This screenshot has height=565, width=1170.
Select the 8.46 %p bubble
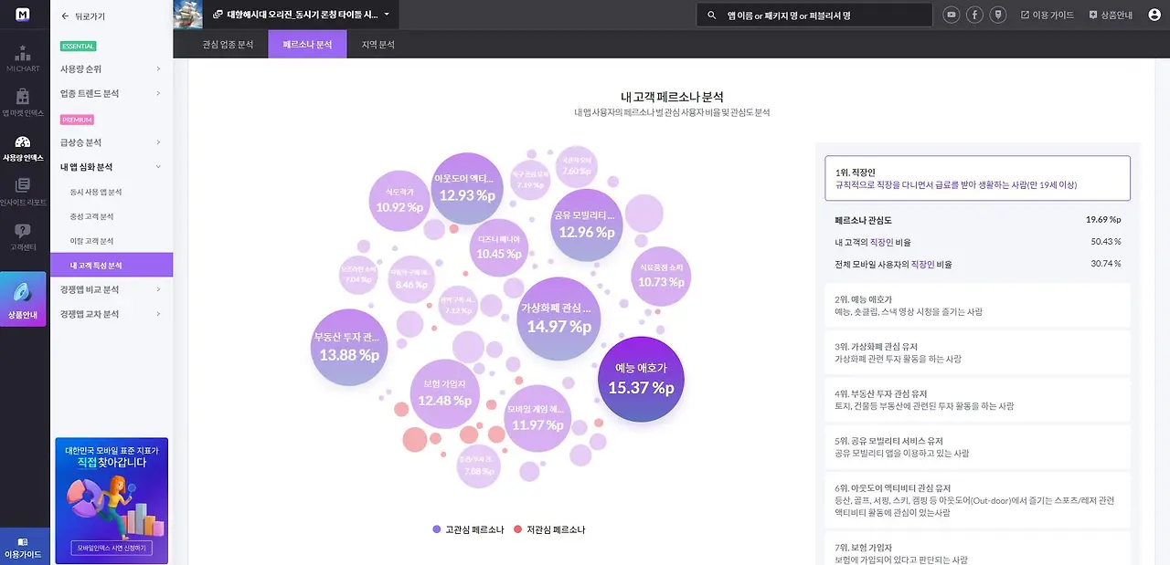[x=412, y=279]
